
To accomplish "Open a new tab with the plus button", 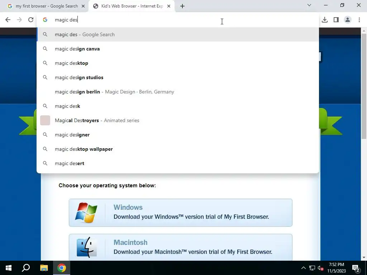I will pos(182,6).
